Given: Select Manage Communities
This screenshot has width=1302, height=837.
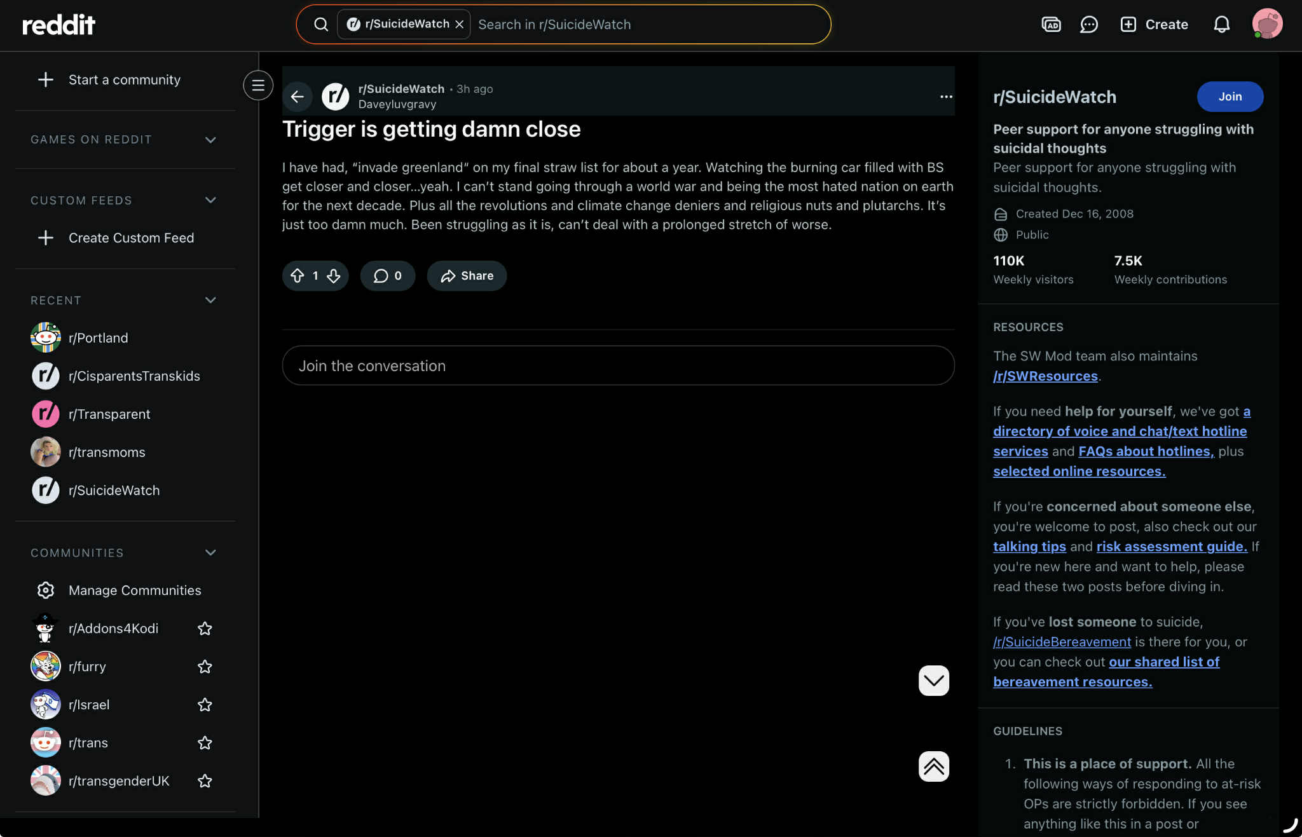Looking at the screenshot, I should 134,590.
